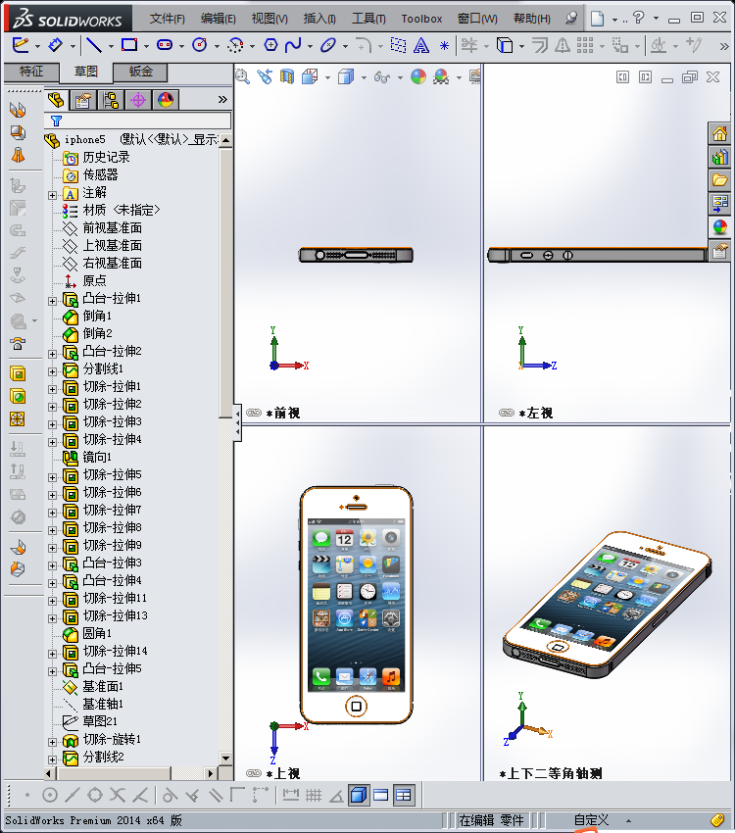Select the Circle sketch tool

pyautogui.click(x=200, y=45)
